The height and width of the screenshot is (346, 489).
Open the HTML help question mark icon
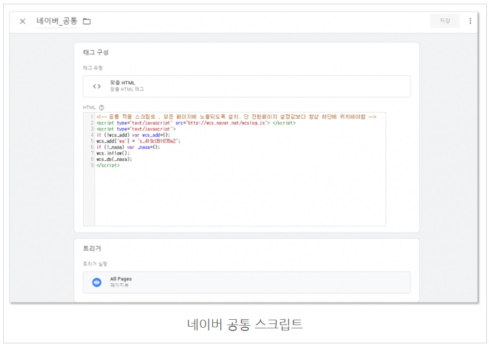tap(102, 108)
